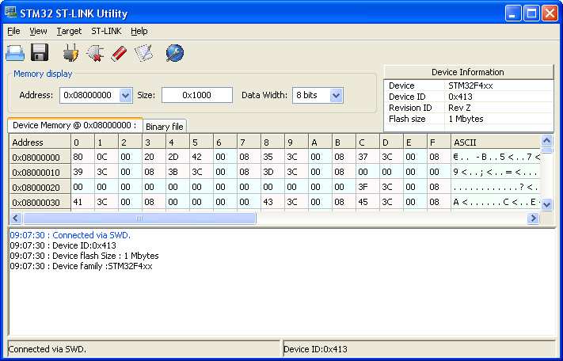Viewport: 563px width, 361px height.
Task: Select row address 0x08000010
Action: click(x=40, y=173)
